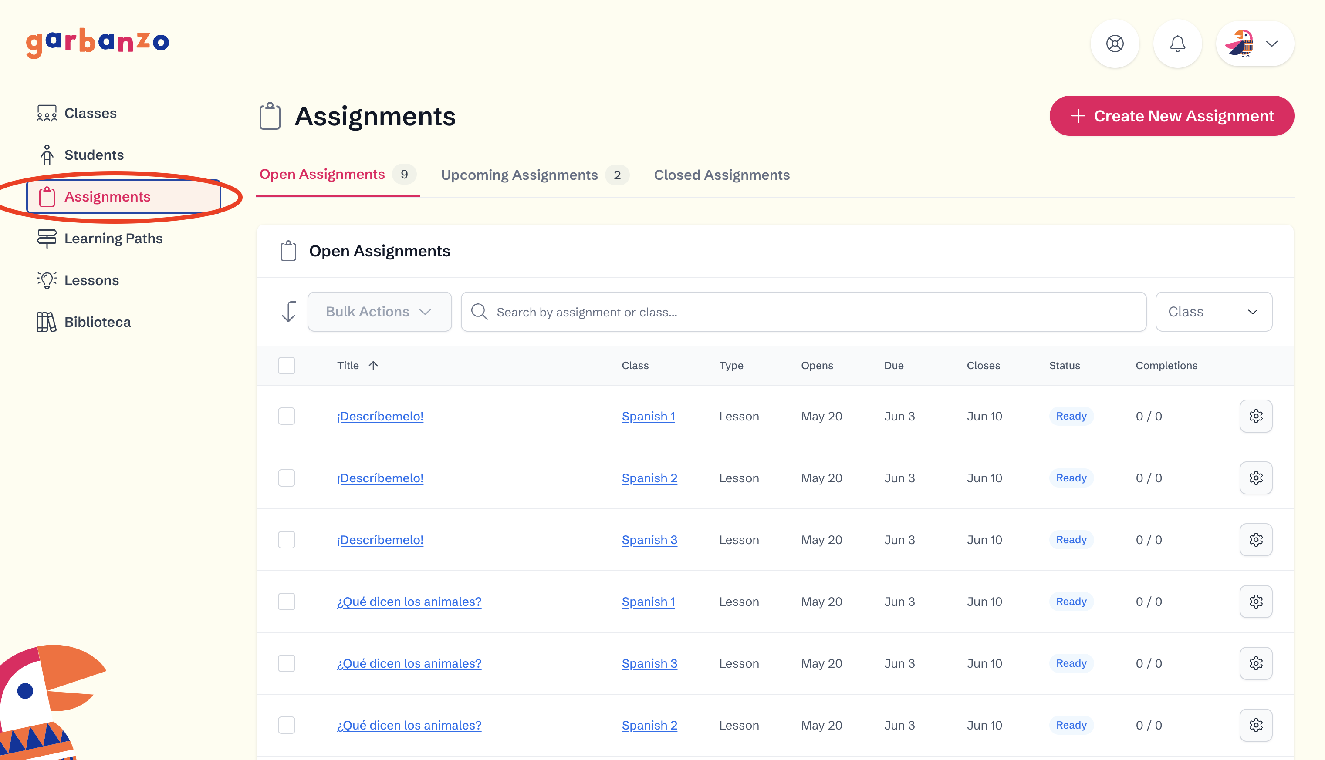Select checkbox for Spanish 1 ¿Qué dicen los animales?
Screen dimensions: 1325x760
coord(286,601)
